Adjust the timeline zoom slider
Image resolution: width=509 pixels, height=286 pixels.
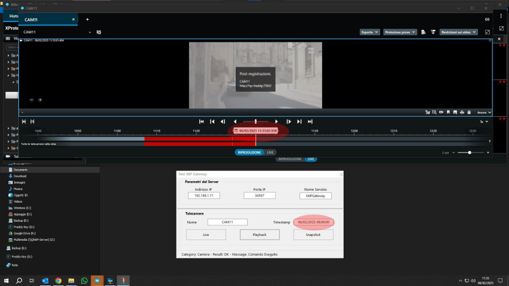tap(470, 153)
